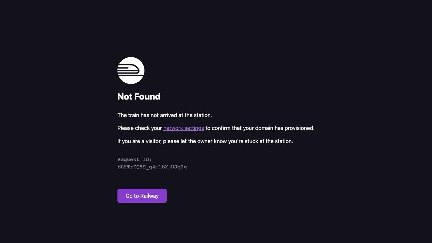Click the train has not arrived sentence
Image resolution: width=432 pixels, height=243 pixels.
pyautogui.click(x=165, y=115)
